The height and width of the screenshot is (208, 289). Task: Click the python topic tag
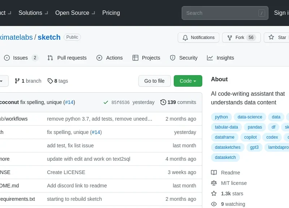pos(221,117)
